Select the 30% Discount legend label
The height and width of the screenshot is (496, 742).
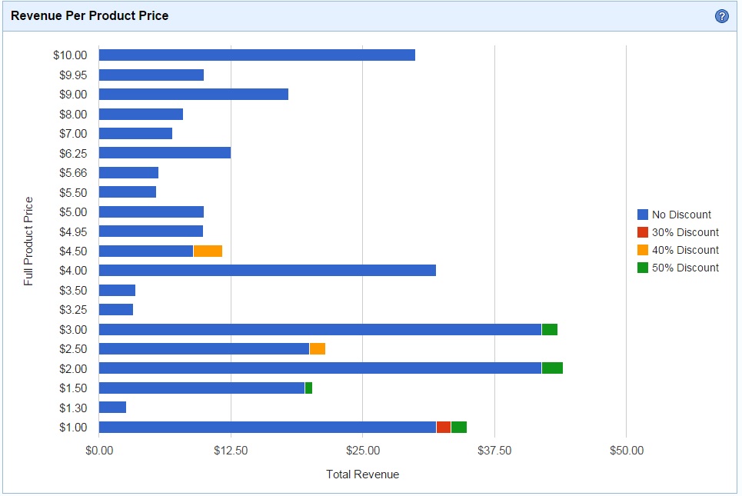(685, 232)
